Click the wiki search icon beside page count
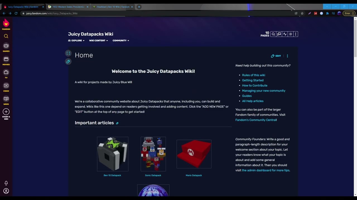This screenshot has width=357, height=200. click(273, 34)
